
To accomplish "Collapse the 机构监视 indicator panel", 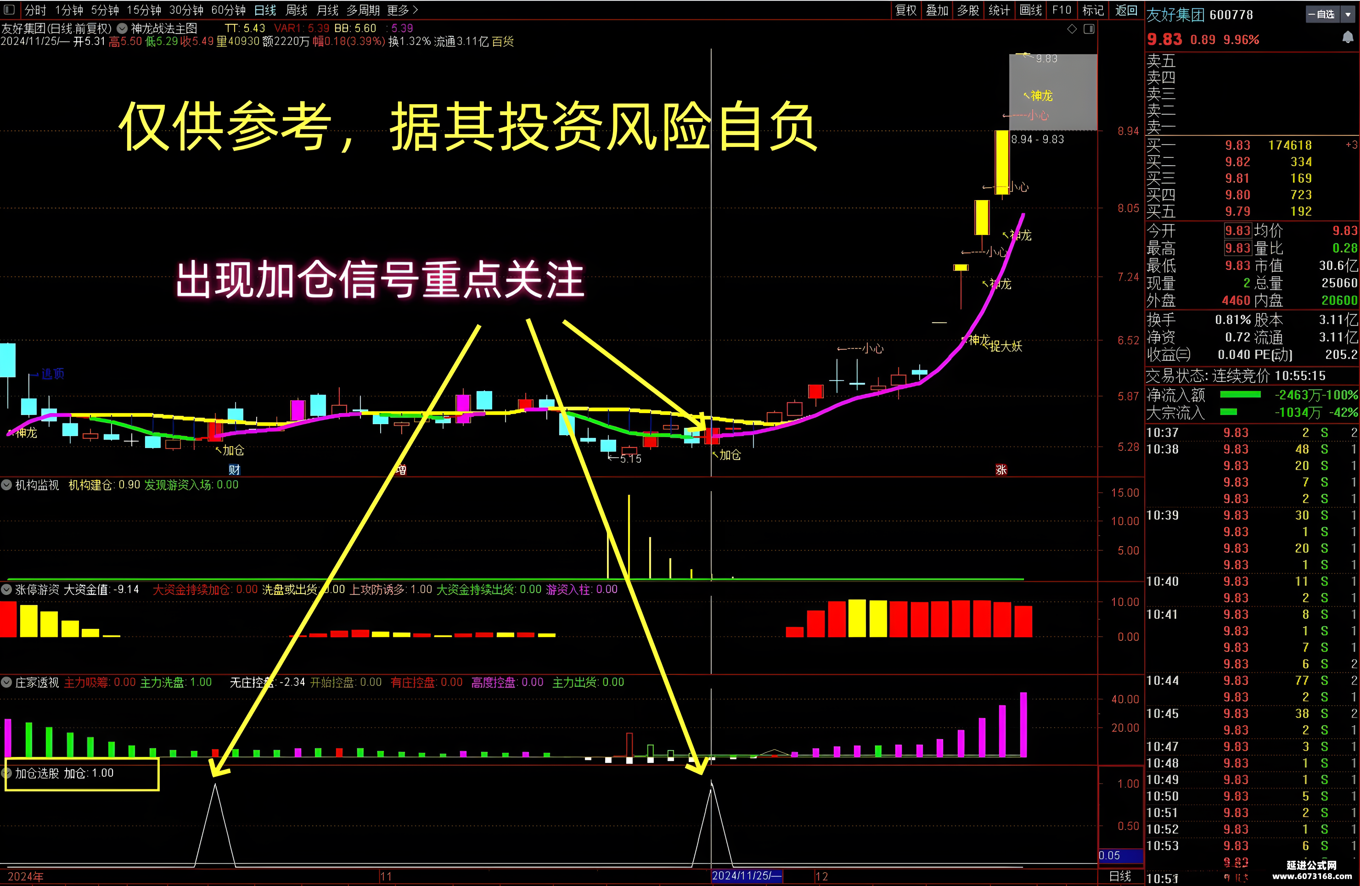I will tap(7, 485).
